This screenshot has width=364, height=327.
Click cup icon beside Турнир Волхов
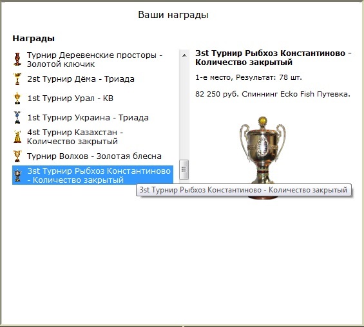pos(17,156)
